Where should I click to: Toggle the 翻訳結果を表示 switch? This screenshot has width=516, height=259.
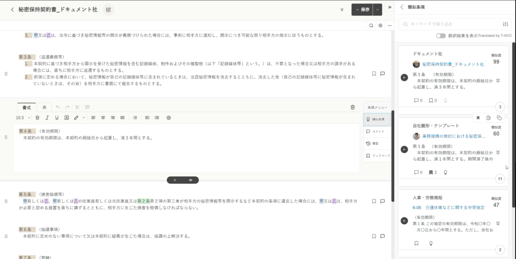pos(441,36)
